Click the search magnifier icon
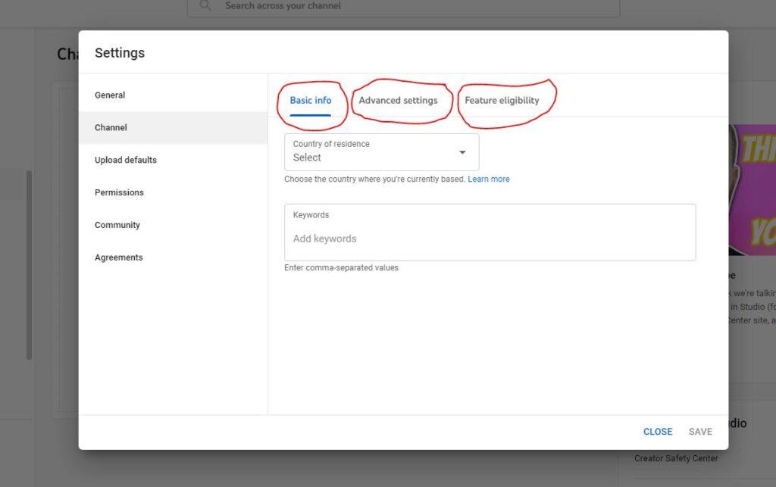The image size is (776, 487). (x=205, y=6)
